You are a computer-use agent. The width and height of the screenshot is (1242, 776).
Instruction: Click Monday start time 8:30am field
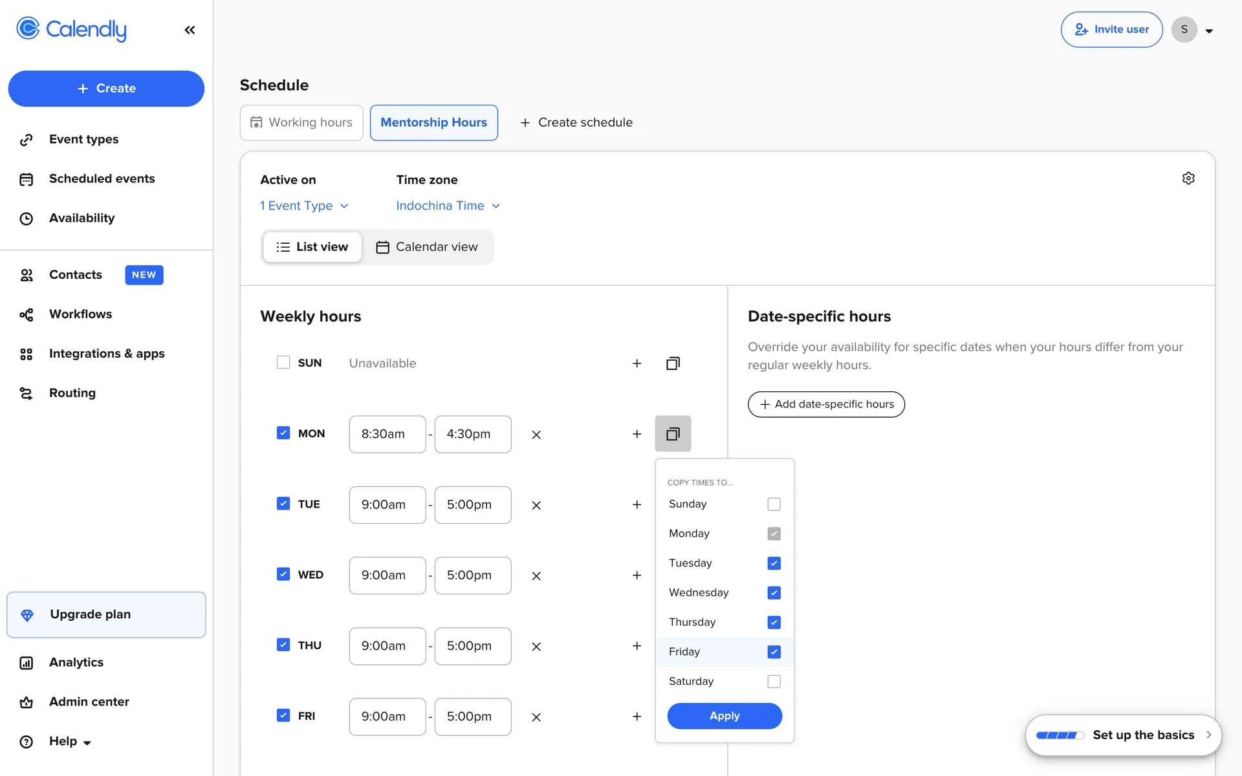click(387, 434)
